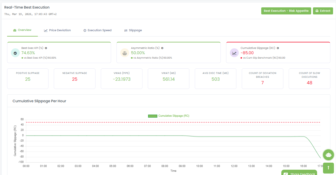
Task: Select the Negative Slippage value card
Action: click(74, 79)
